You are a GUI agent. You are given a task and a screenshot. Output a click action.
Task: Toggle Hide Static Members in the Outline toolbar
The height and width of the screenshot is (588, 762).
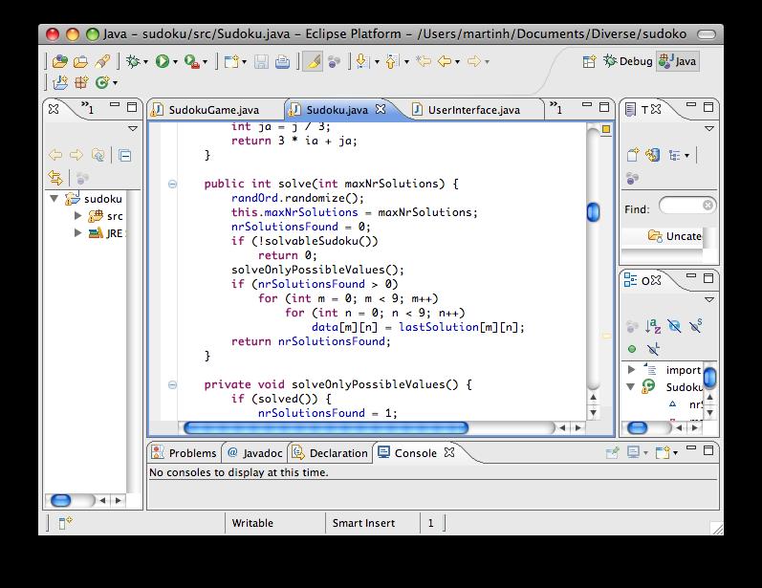[696, 326]
